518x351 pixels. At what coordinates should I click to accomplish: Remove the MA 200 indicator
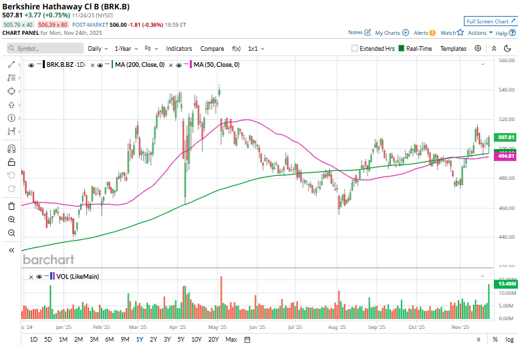(x=92, y=65)
